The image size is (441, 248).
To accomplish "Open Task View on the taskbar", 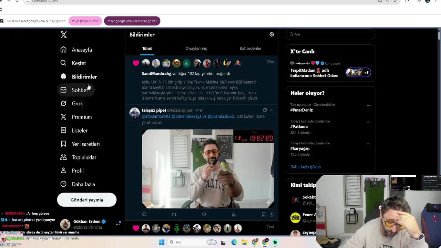I will pos(223,242).
